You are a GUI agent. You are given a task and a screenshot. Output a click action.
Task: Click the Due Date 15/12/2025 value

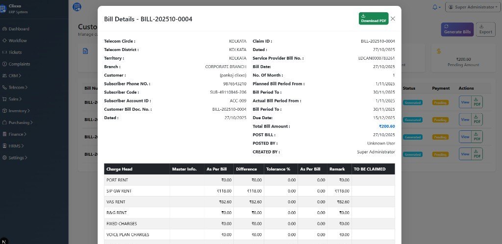384,118
